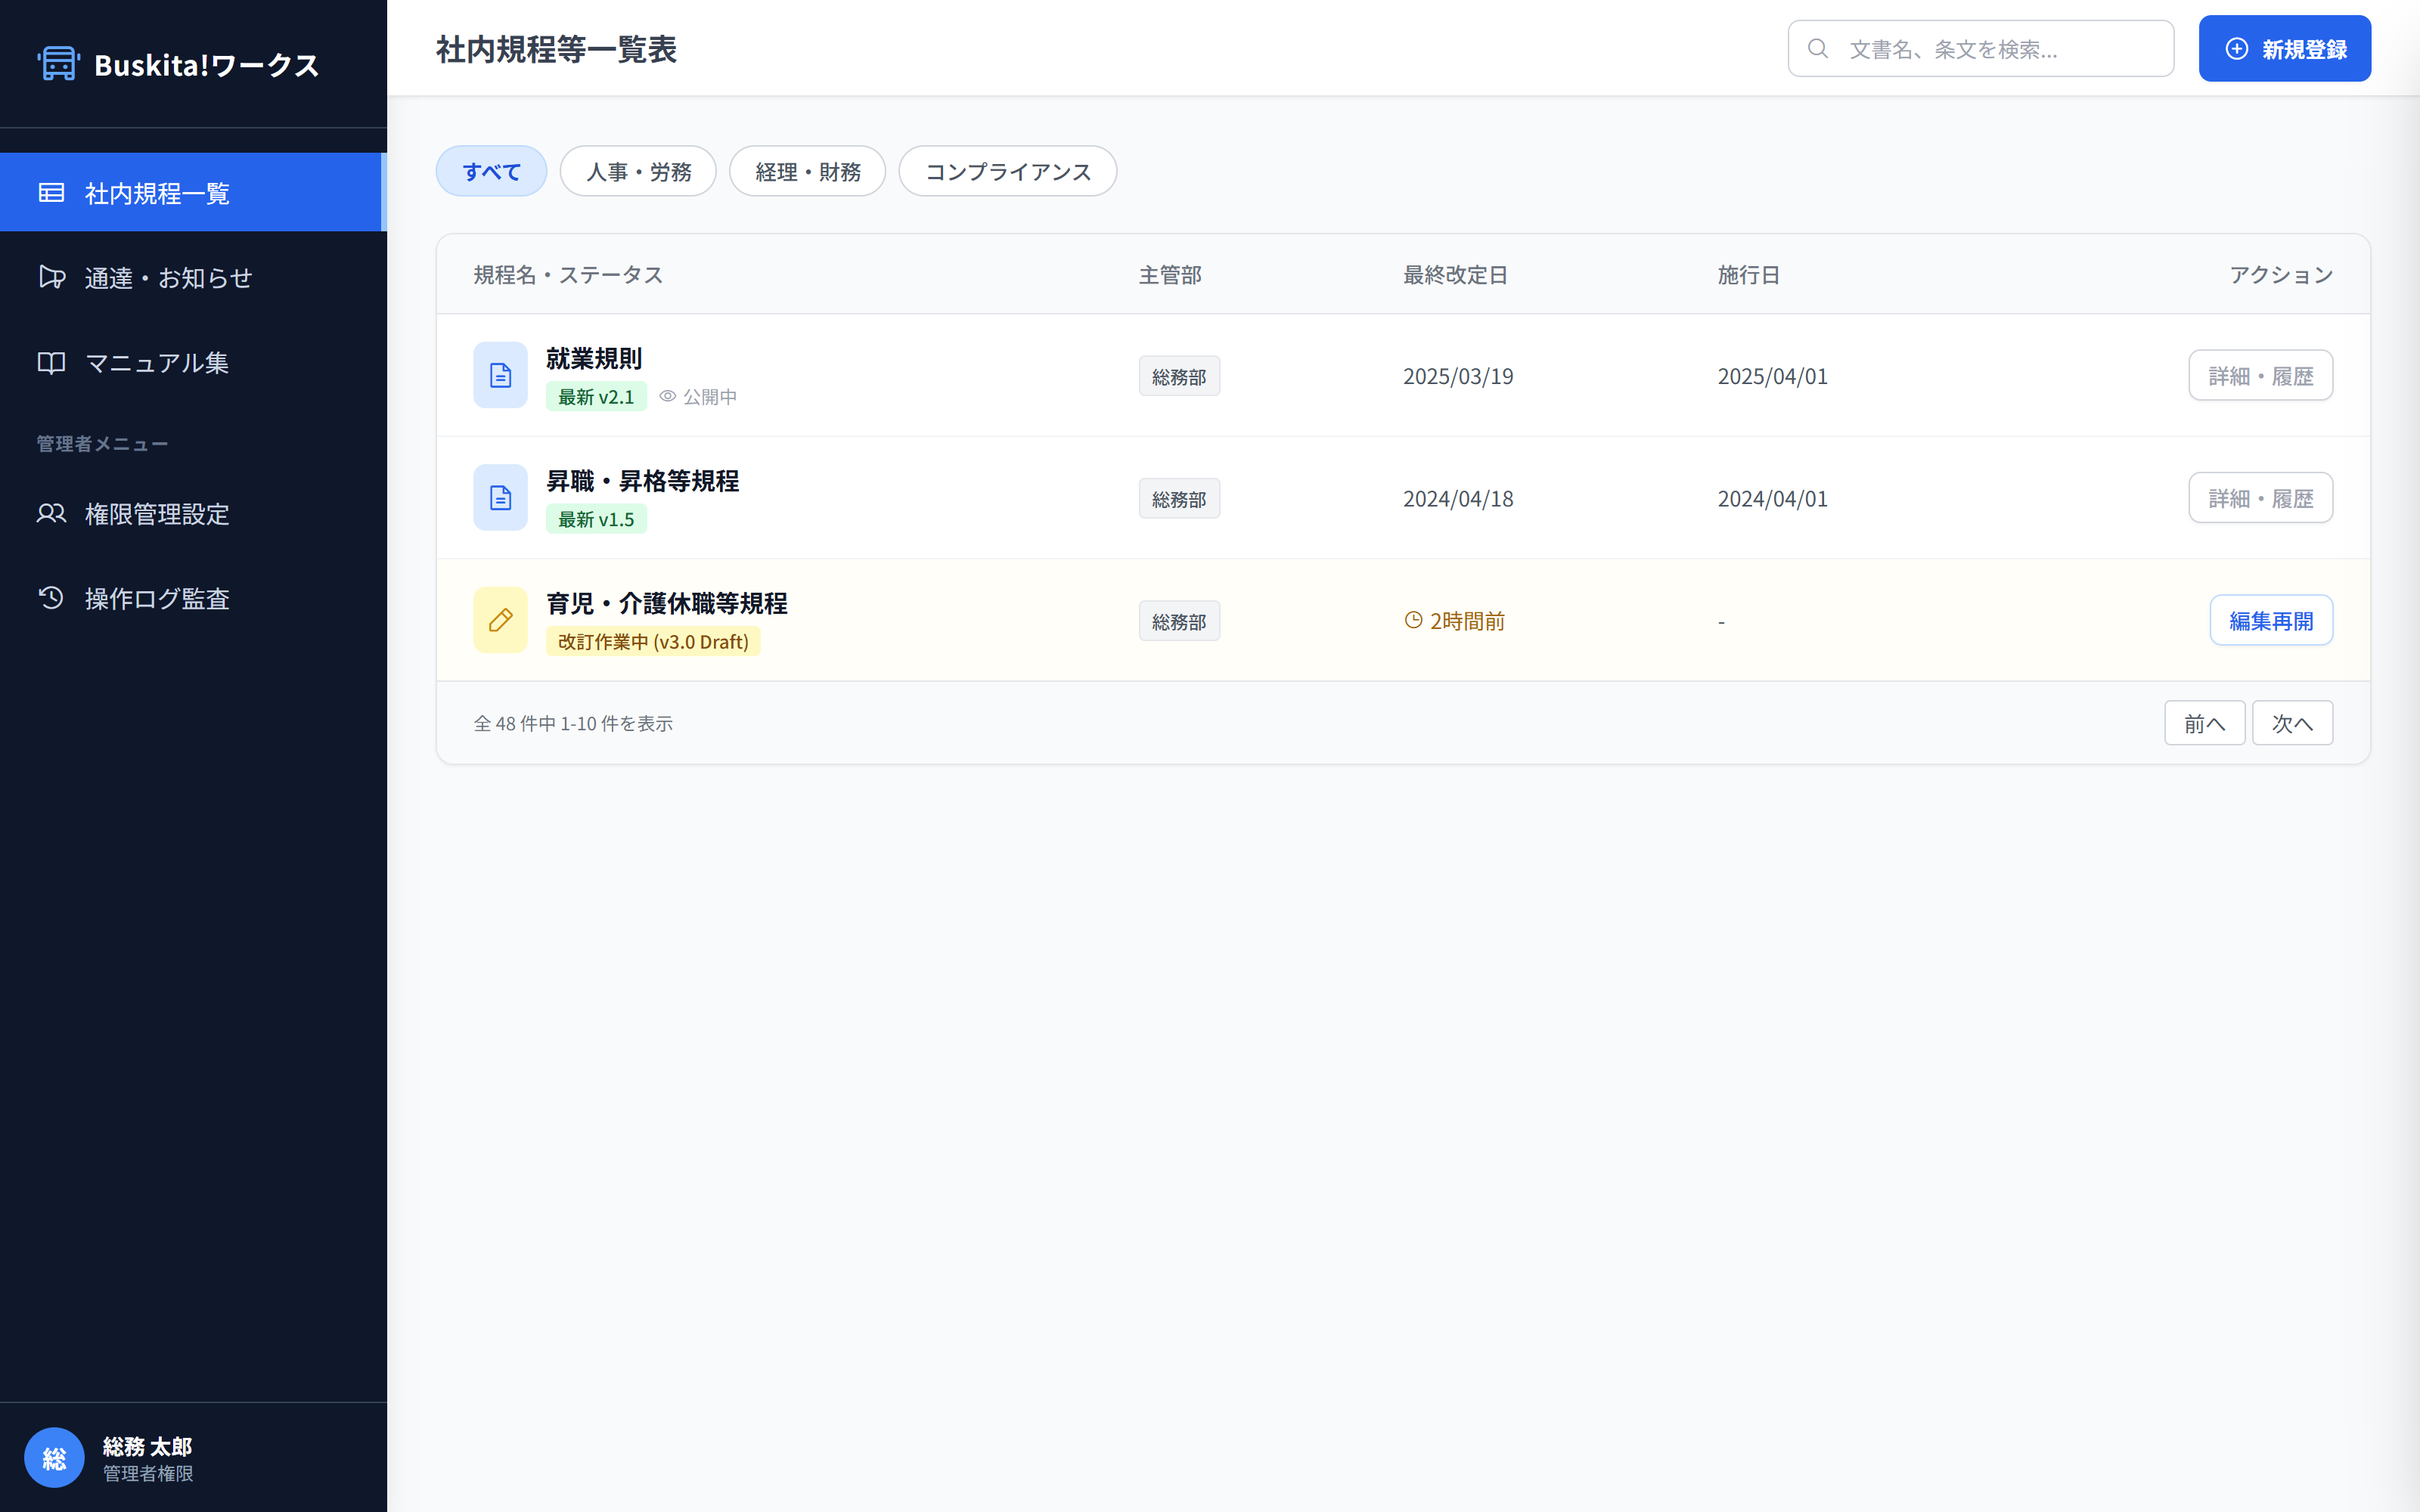Switch to the 人事・労務 filter
2420x1512 pixels.
(638, 170)
